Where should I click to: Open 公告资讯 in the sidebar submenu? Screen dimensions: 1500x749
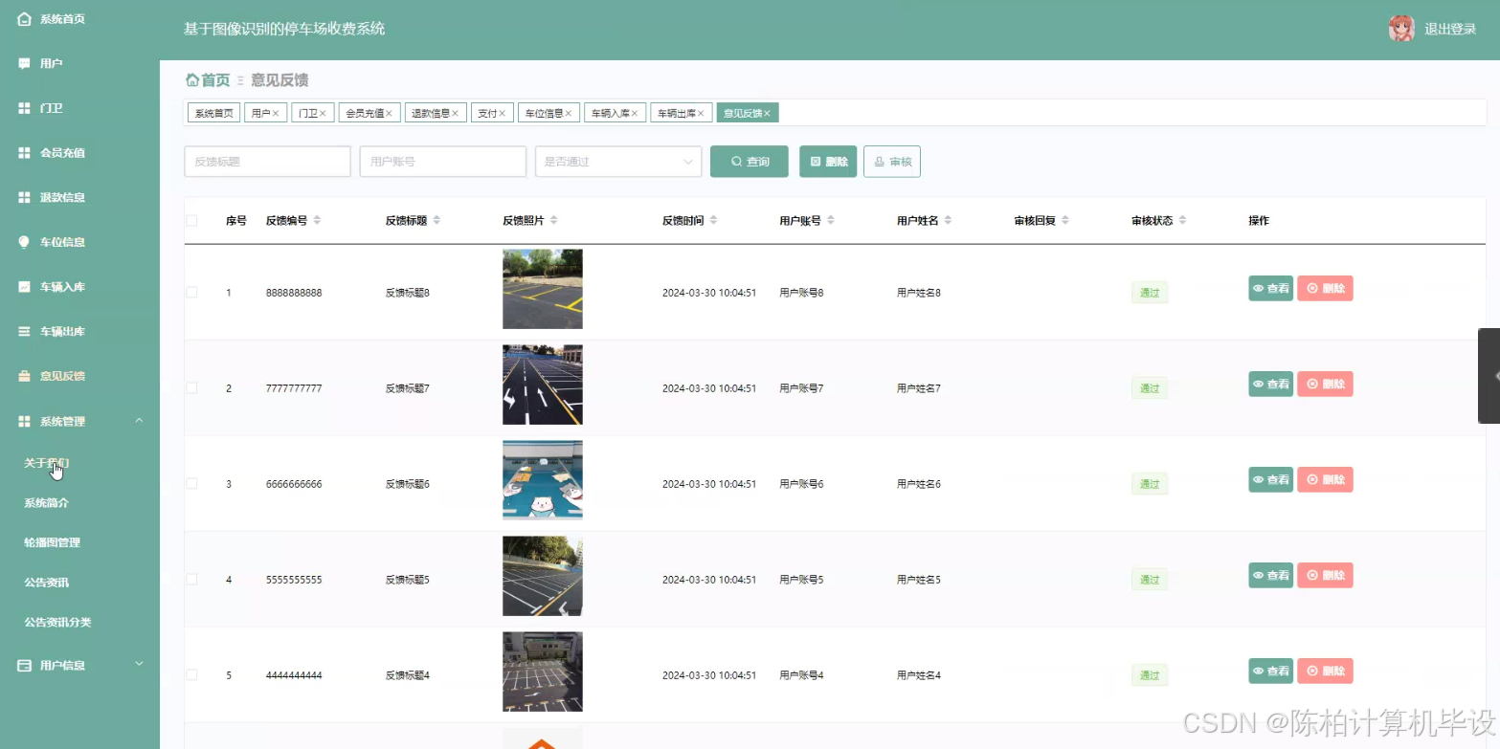click(46, 583)
